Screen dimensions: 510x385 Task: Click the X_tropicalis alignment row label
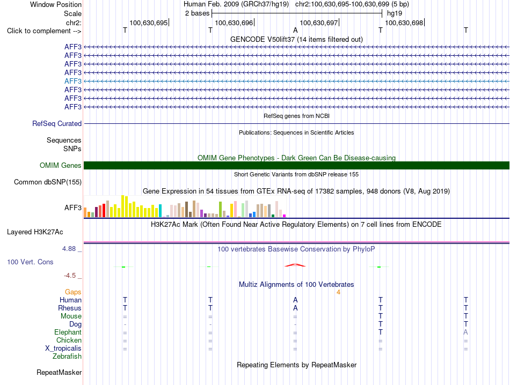click(x=63, y=349)
